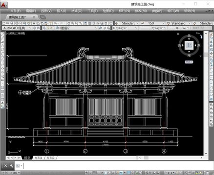The image size is (214, 175).
Task: Click the ByLayer color square swatch
Action: [114, 28]
